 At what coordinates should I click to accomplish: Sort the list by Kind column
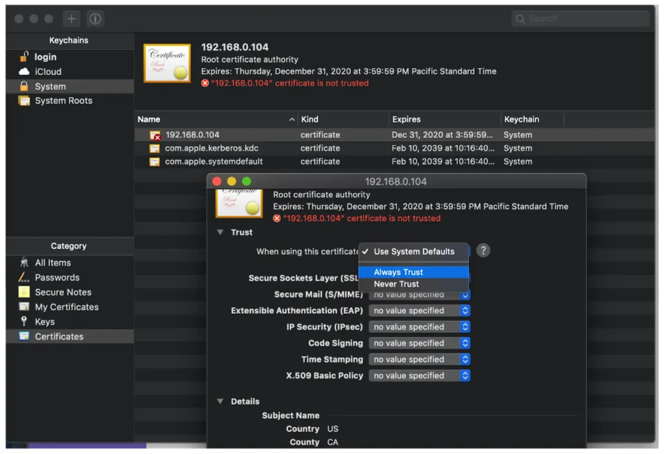[x=343, y=119]
